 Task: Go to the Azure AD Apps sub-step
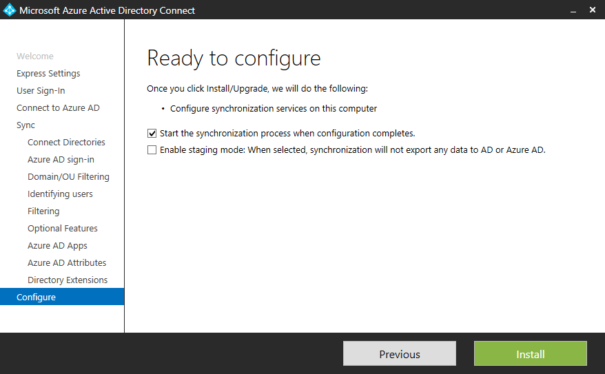[x=57, y=246]
